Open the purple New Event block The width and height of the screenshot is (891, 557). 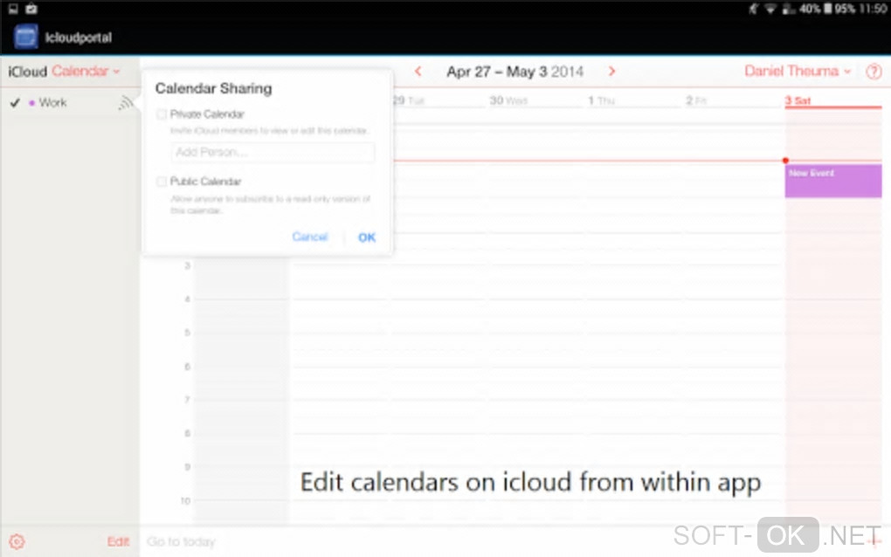click(x=832, y=181)
